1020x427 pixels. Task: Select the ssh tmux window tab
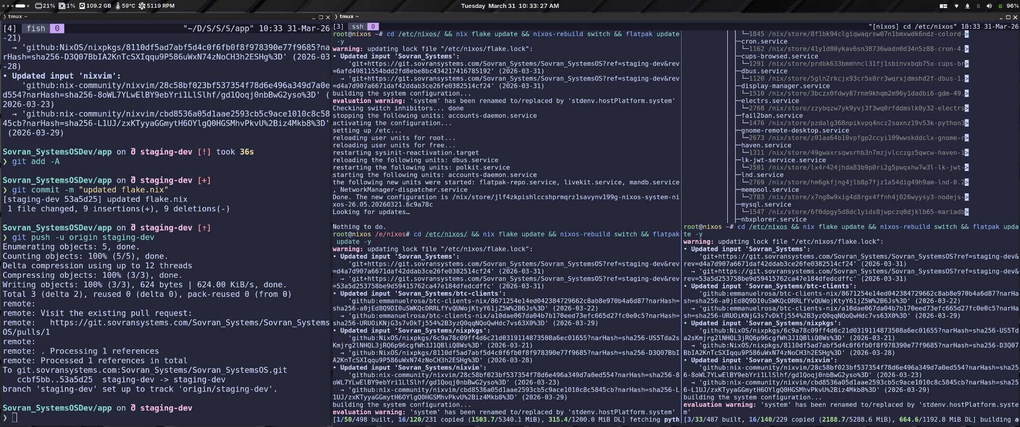pos(358,27)
